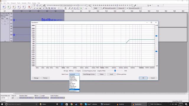Click the Windows Start button
Screen dimensions: 189x106
[2, 104]
